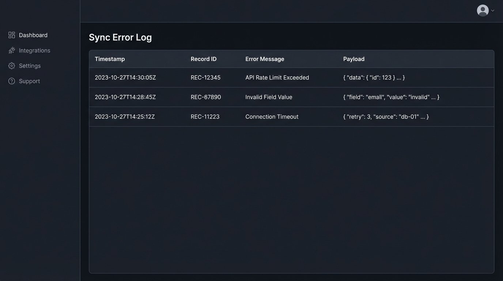Click the payload containing retry 3
This screenshot has width=503, height=281.
tap(385, 116)
